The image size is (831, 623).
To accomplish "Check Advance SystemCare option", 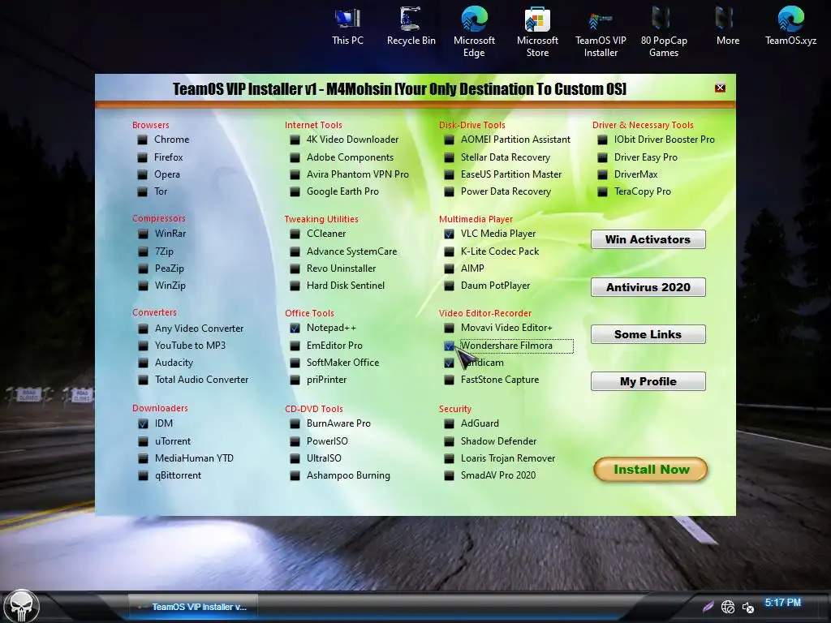I will (295, 251).
